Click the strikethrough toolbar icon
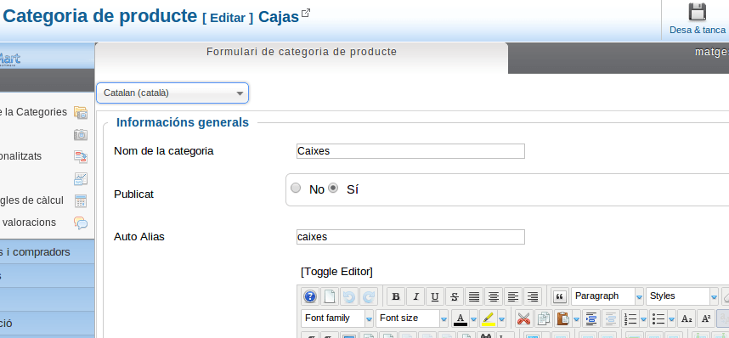This screenshot has height=338, width=729. (x=455, y=296)
